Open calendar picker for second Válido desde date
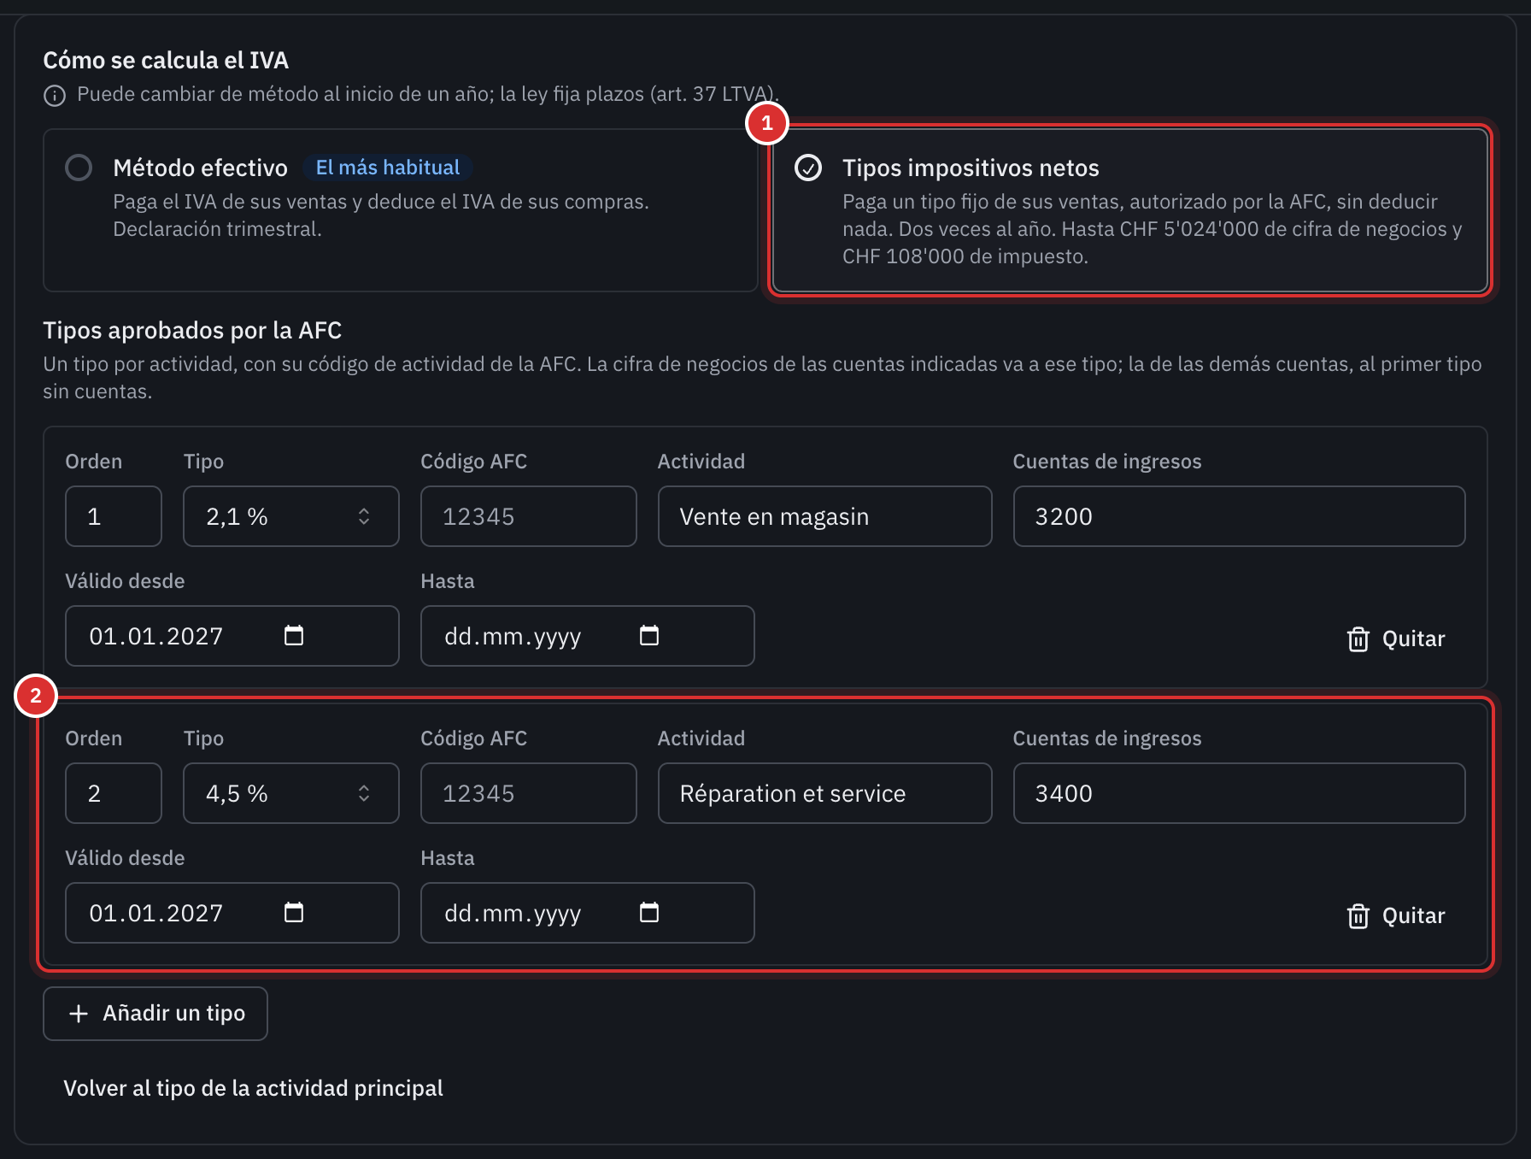 (294, 912)
